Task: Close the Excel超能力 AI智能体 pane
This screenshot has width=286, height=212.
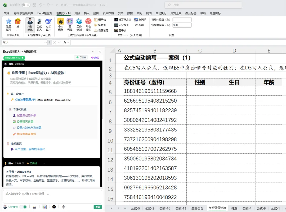Action: pyautogui.click(x=100, y=52)
